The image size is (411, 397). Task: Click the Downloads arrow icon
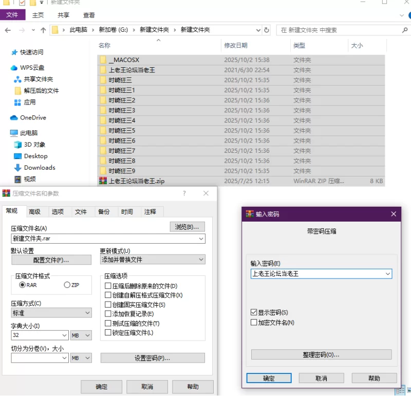[18, 168]
